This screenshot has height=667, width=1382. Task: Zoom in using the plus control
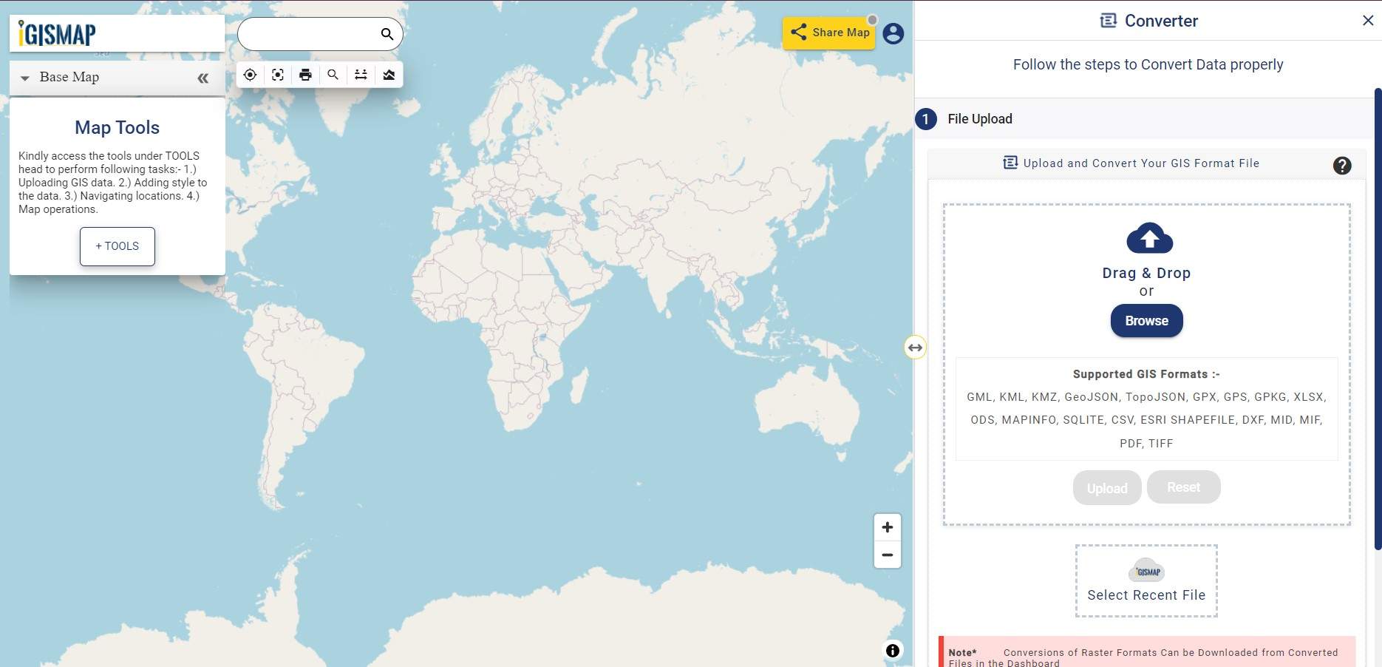pyautogui.click(x=887, y=527)
